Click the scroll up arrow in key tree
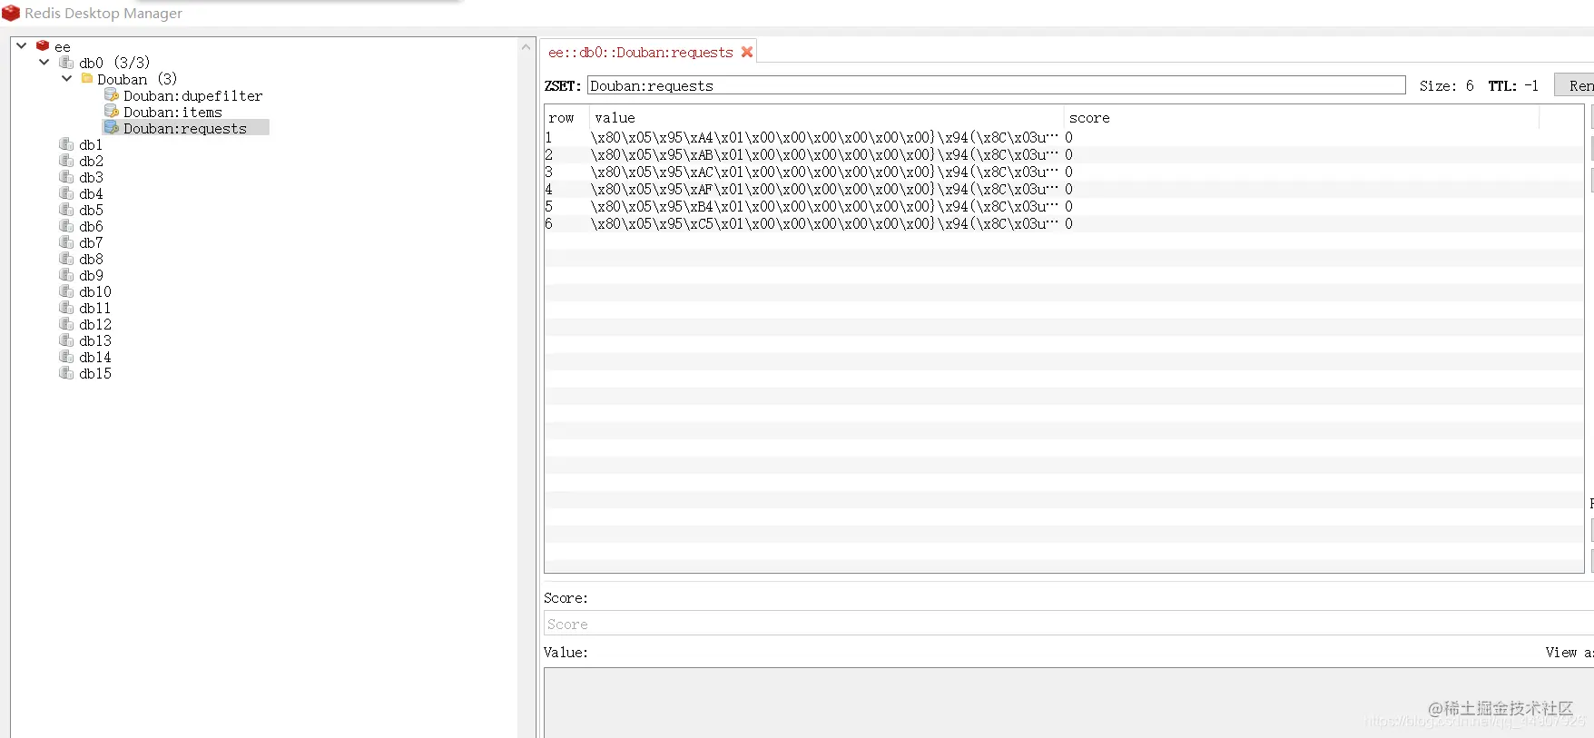The width and height of the screenshot is (1594, 738). point(526,46)
